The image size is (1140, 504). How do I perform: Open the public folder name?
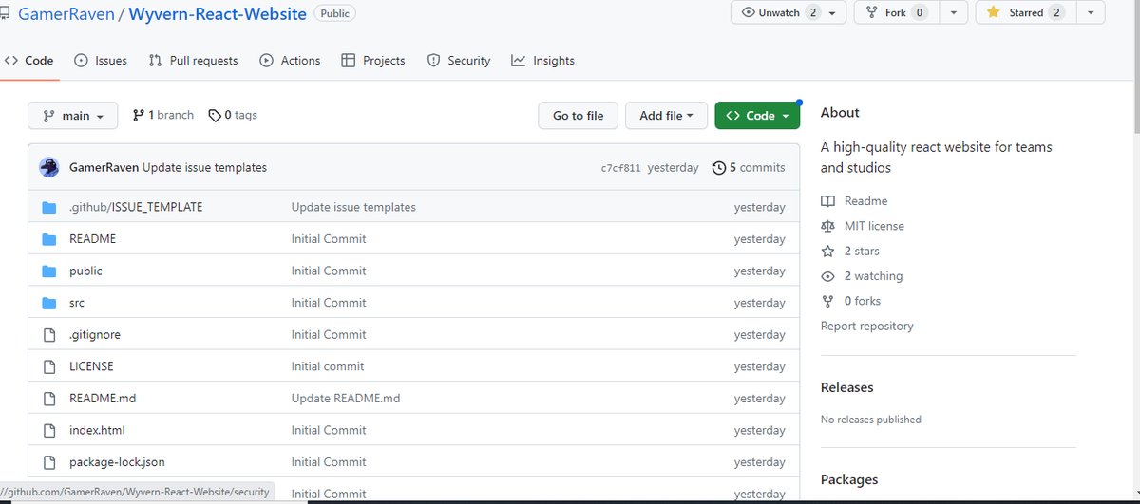85,271
